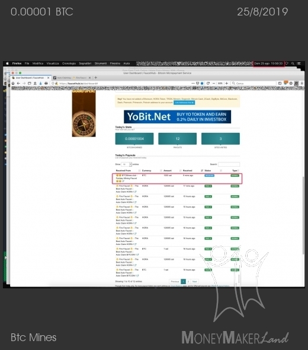Bookmark this page with the star icon
Image resolution: width=308 pixels, height=350 pixels.
point(202,83)
